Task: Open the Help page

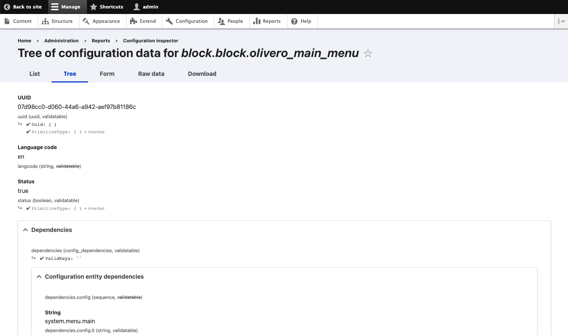Action: (301, 21)
